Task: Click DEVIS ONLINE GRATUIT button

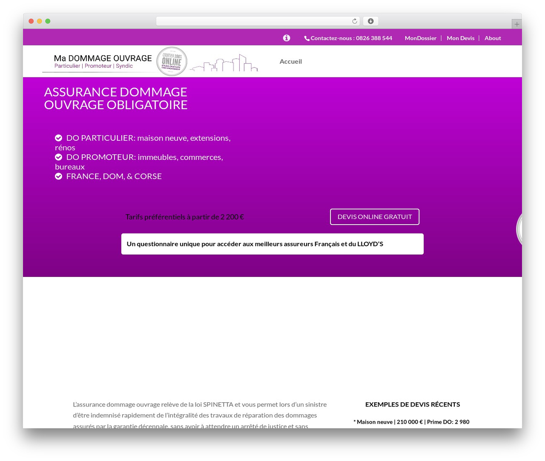Action: [x=375, y=217]
